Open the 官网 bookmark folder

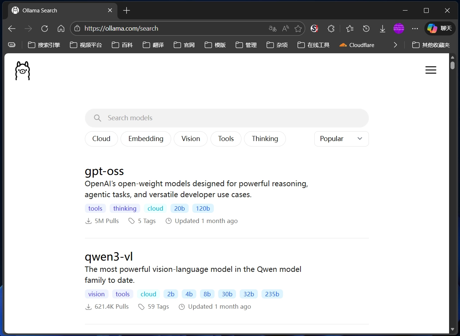tap(184, 45)
